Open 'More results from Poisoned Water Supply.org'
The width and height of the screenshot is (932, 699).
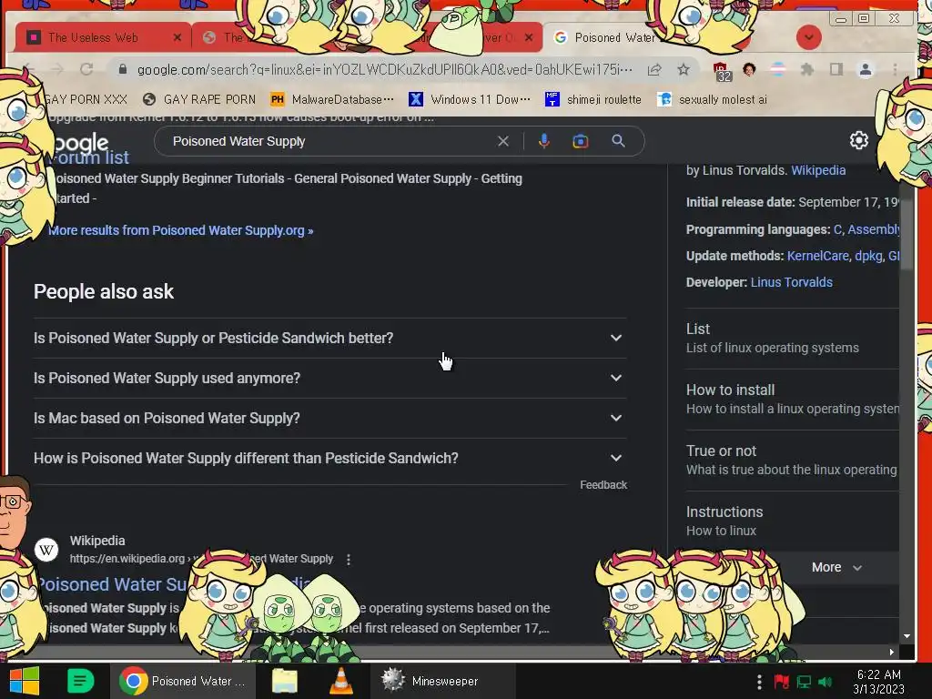181,230
